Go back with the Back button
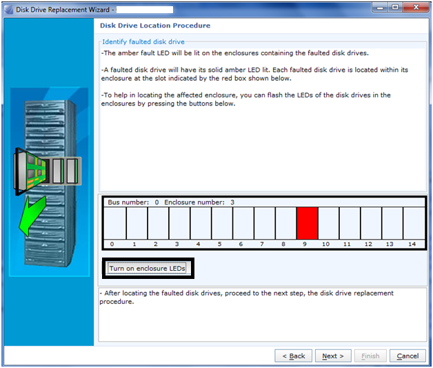Viewport: 433px width, 368px height. click(x=292, y=356)
